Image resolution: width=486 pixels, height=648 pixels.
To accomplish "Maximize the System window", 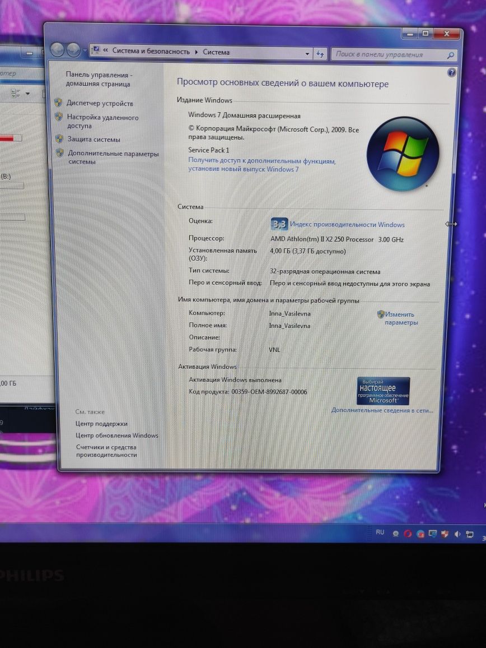I will pos(426,34).
